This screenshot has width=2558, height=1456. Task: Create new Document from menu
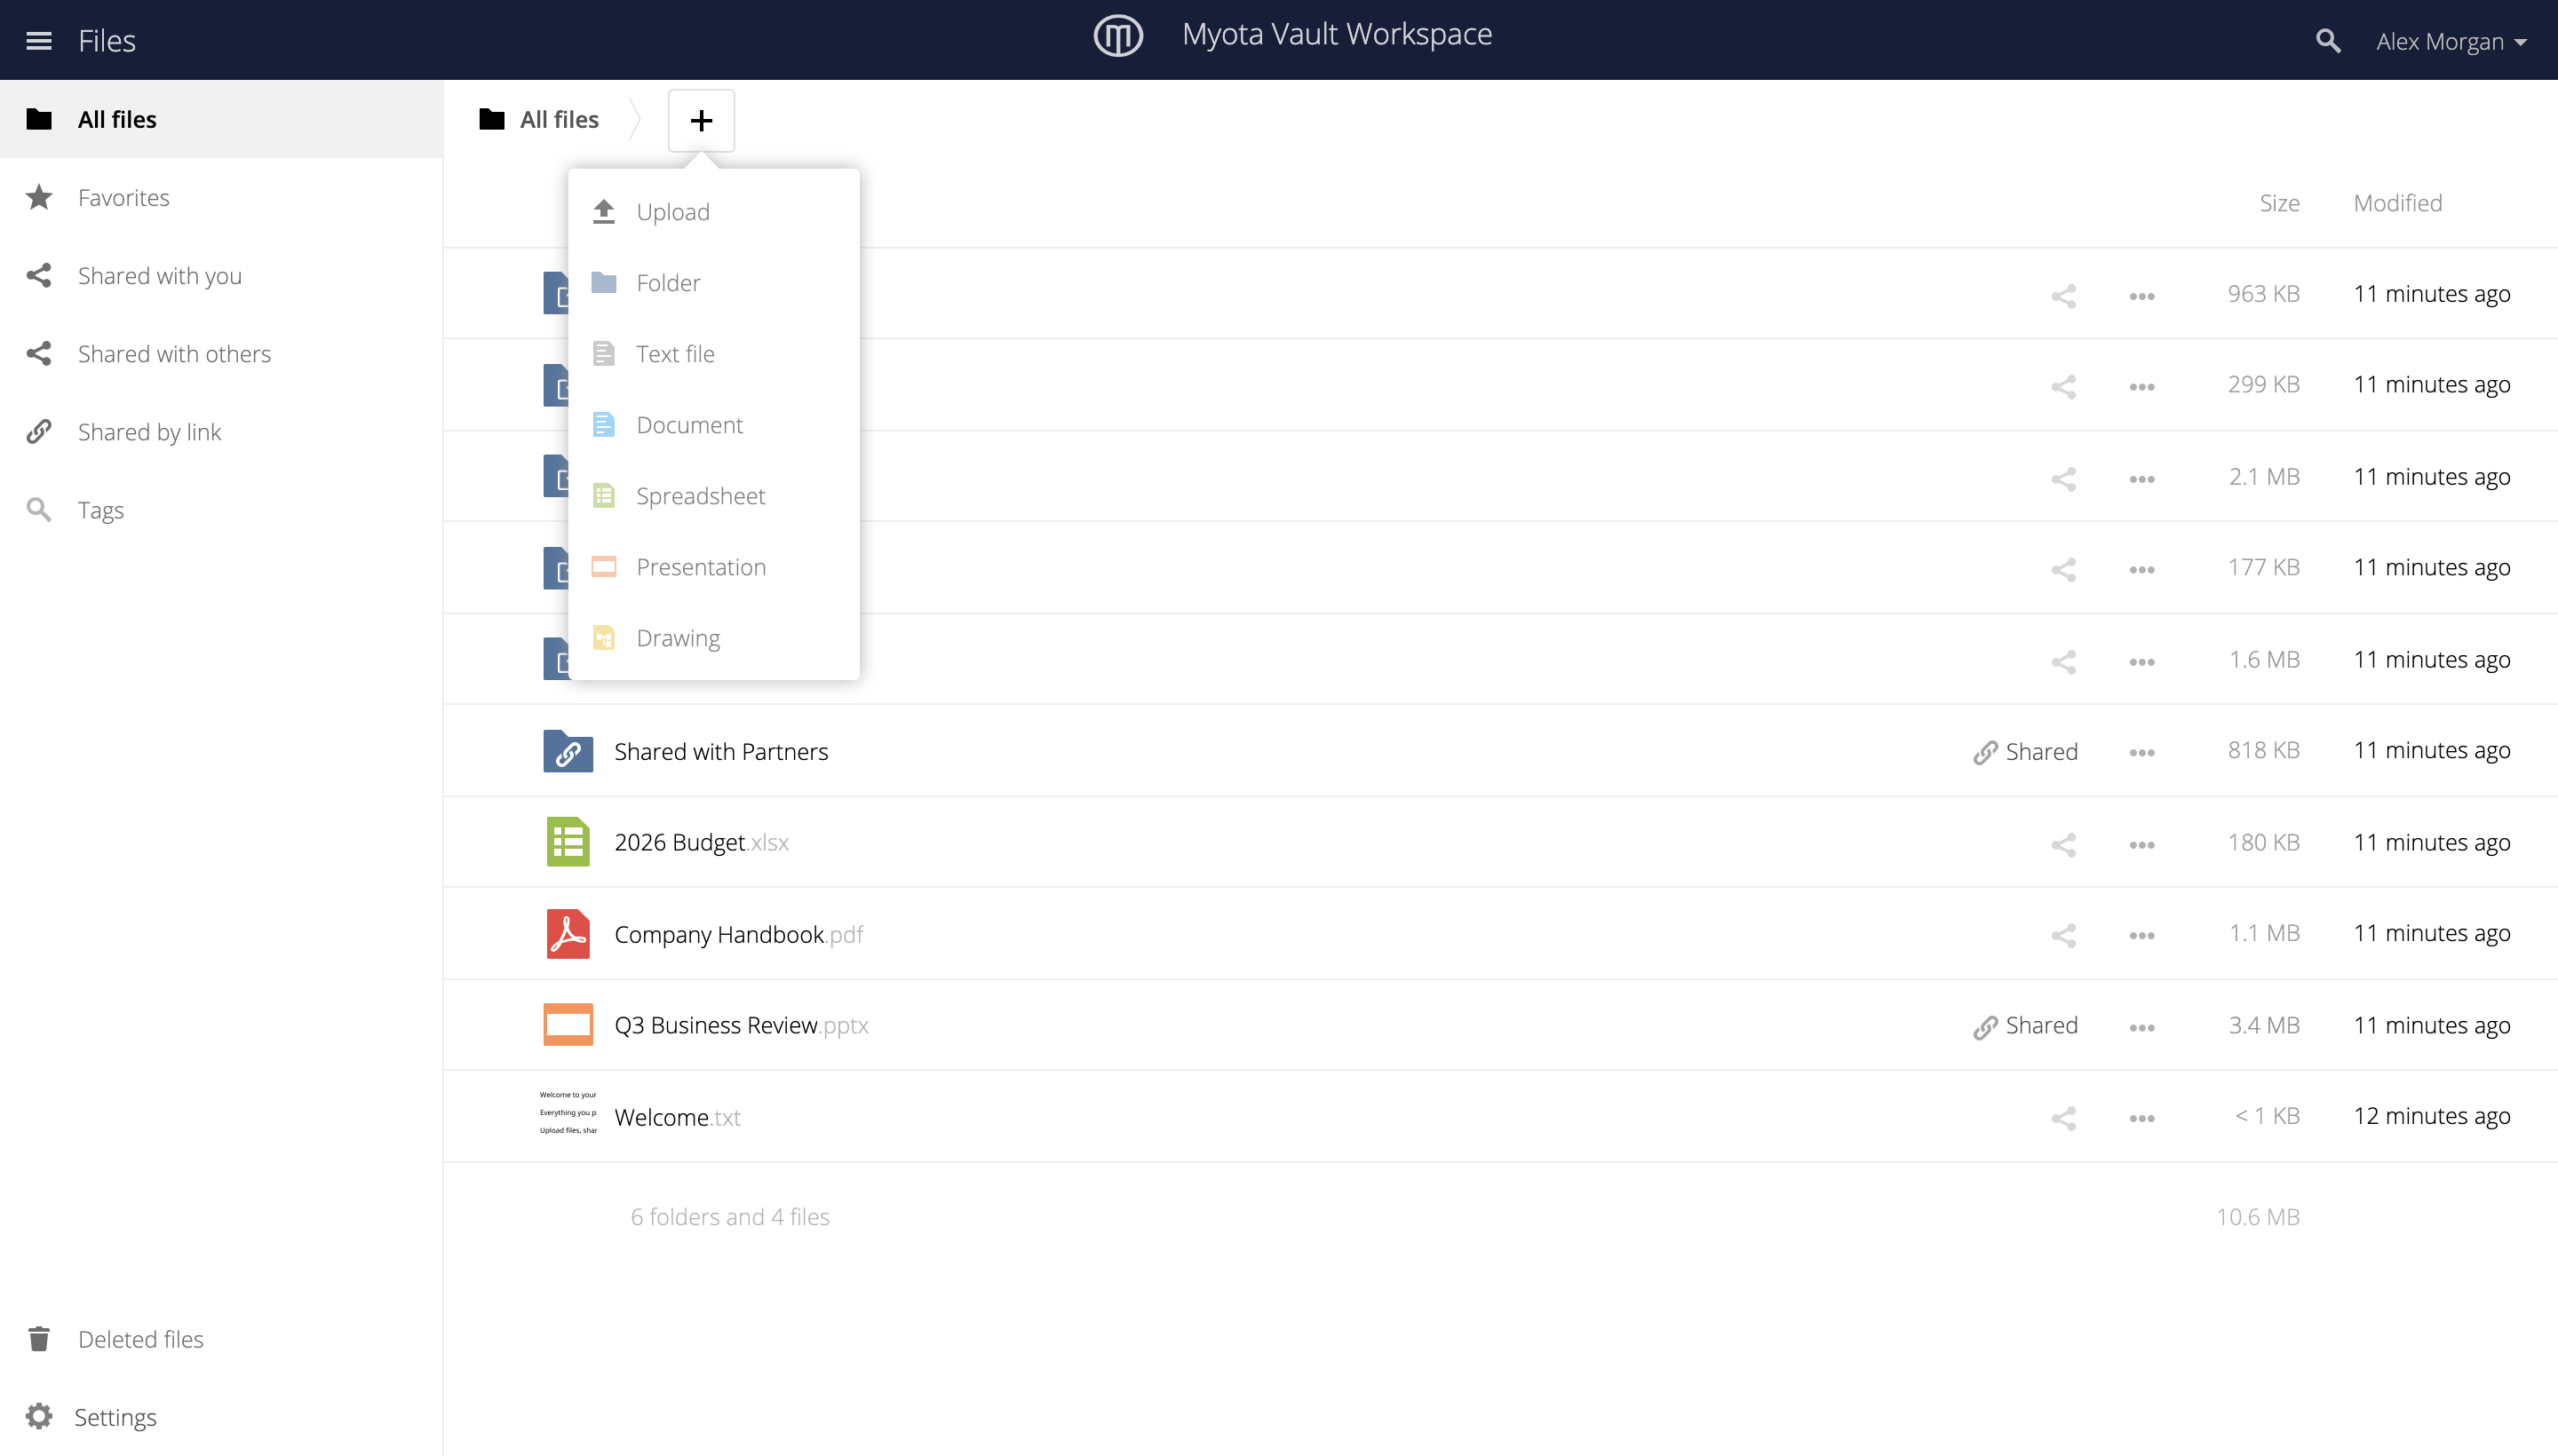[713, 425]
